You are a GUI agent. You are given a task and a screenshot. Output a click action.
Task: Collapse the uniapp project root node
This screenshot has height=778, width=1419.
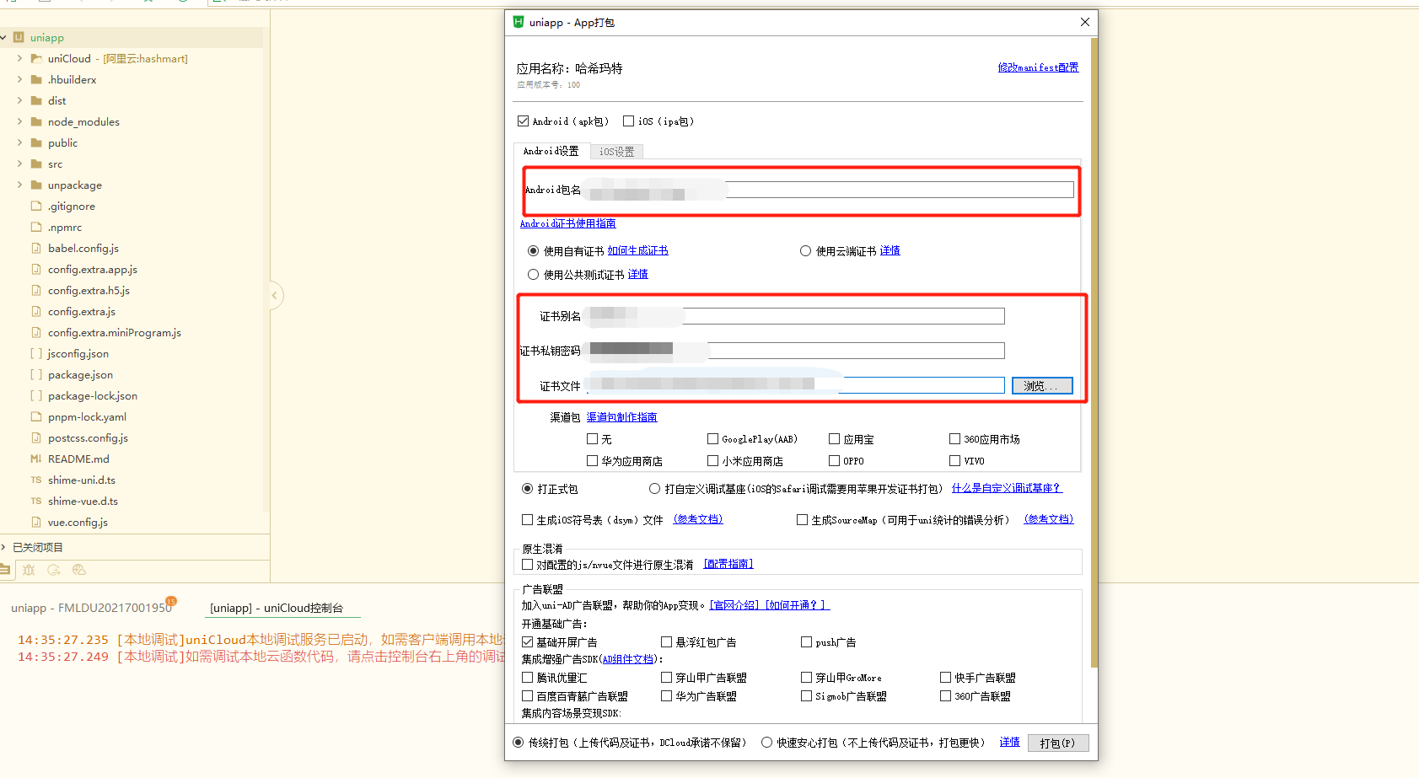pos(4,38)
